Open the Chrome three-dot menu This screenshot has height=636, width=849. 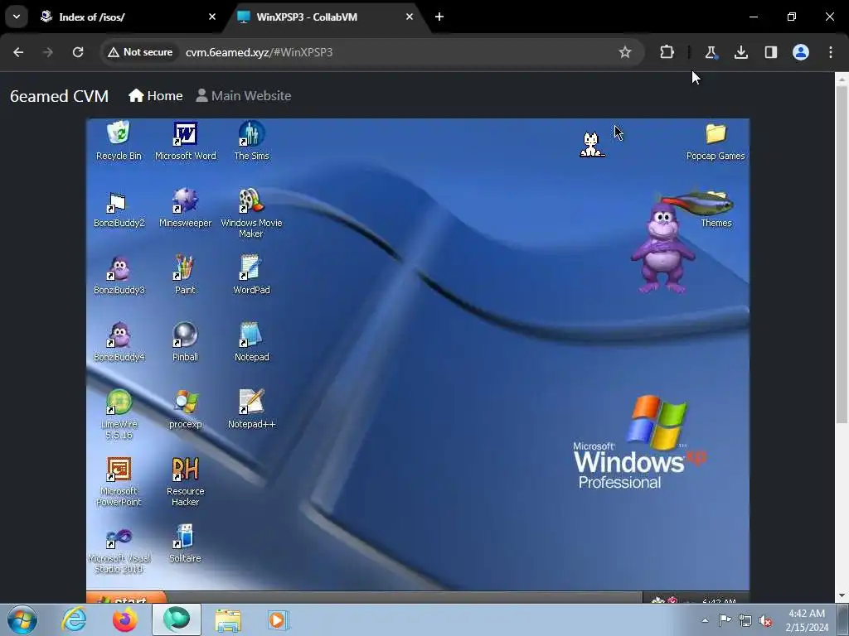pyautogui.click(x=831, y=52)
